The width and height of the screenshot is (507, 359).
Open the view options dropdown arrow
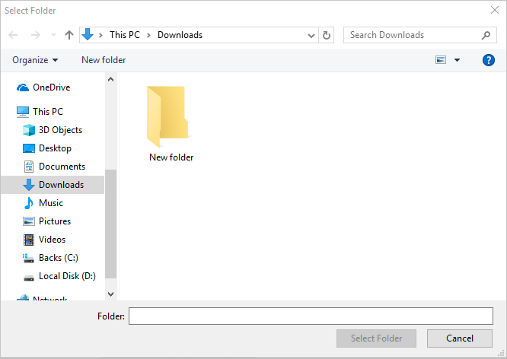pyautogui.click(x=457, y=60)
